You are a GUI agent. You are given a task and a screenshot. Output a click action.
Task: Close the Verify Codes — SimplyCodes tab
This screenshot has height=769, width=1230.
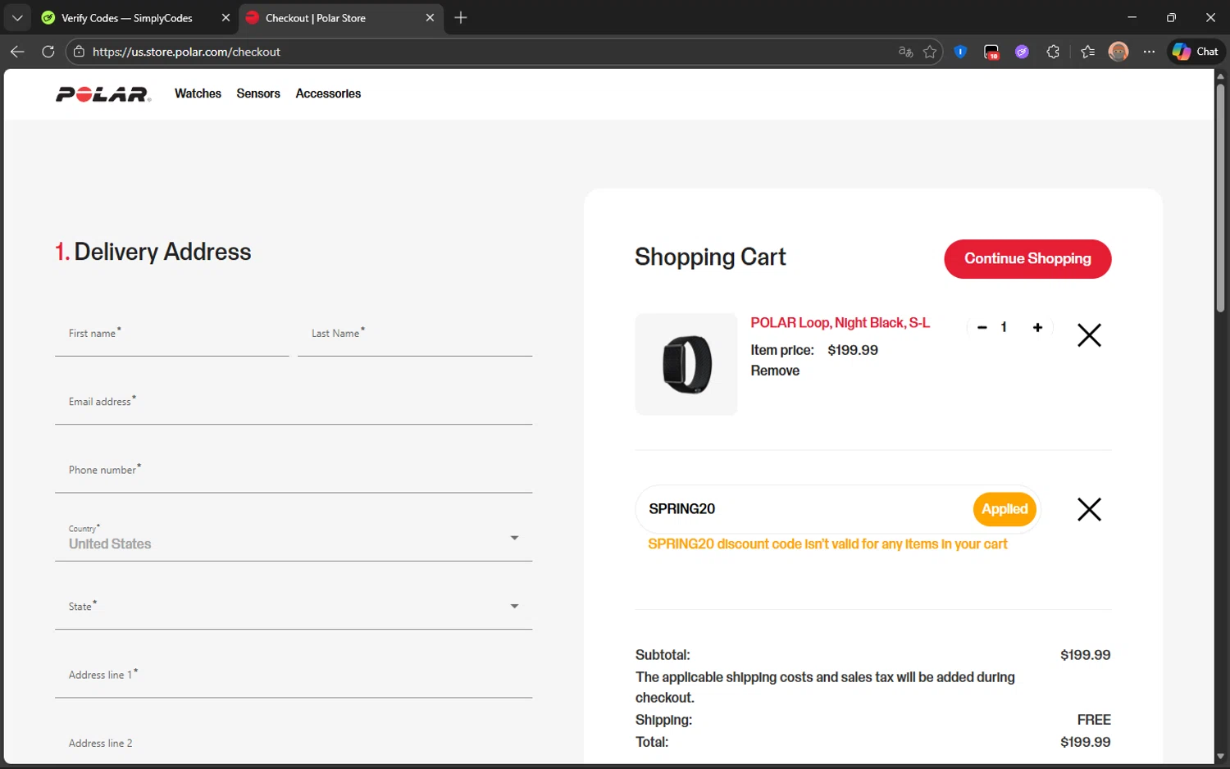tap(225, 17)
